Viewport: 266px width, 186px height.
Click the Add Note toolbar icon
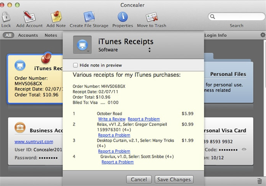click(x=56, y=17)
